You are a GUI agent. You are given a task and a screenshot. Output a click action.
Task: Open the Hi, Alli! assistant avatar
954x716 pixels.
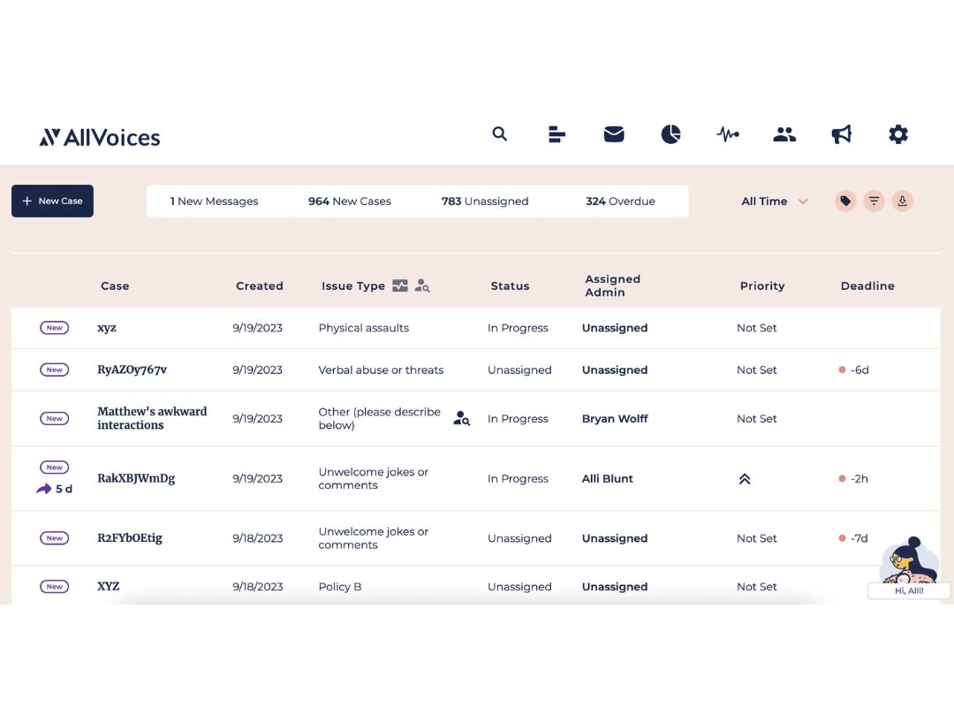pyautogui.click(x=908, y=567)
